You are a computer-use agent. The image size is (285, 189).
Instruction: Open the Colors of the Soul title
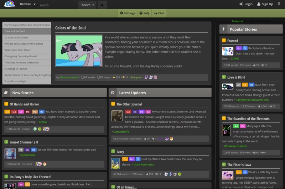70,28
